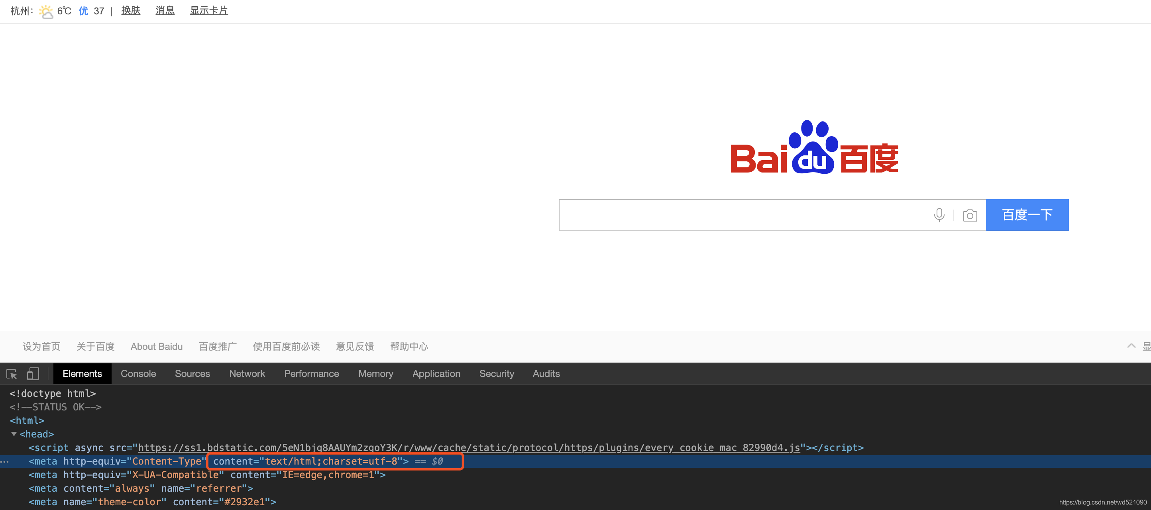Image resolution: width=1151 pixels, height=510 pixels.
Task: Click the weather sun icon
Action: (x=46, y=11)
